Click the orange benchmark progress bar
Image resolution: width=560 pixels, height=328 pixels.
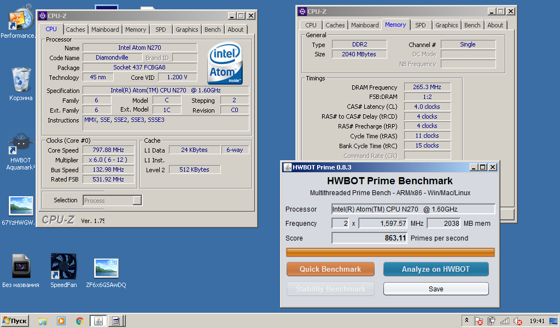(390, 253)
